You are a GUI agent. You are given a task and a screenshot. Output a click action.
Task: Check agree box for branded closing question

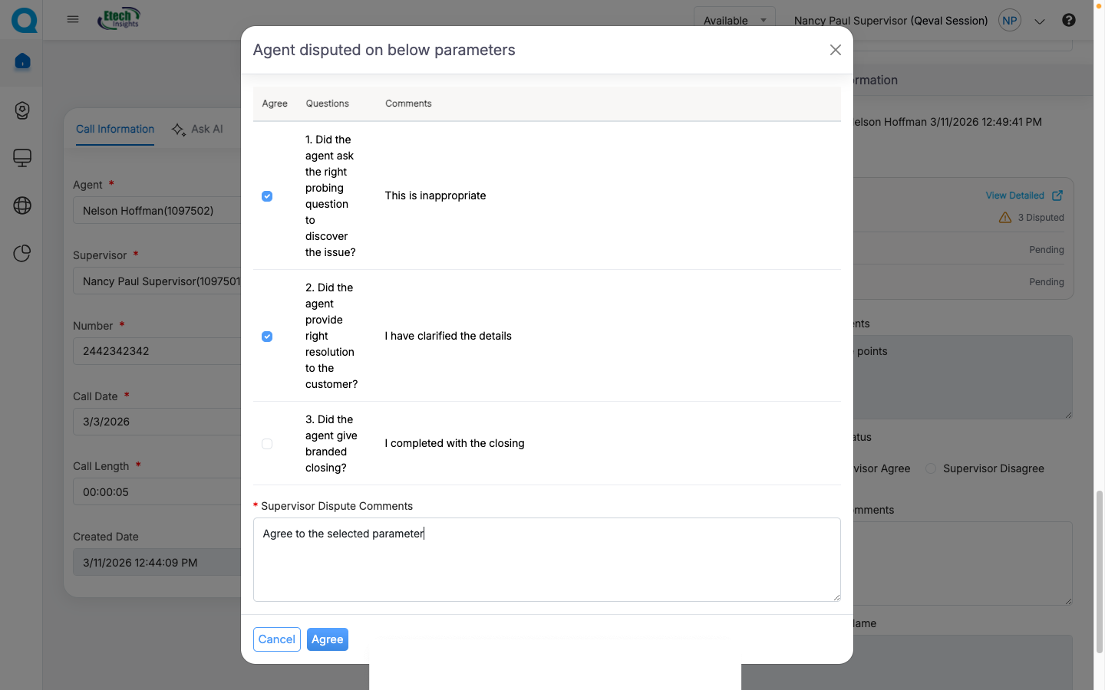(267, 444)
